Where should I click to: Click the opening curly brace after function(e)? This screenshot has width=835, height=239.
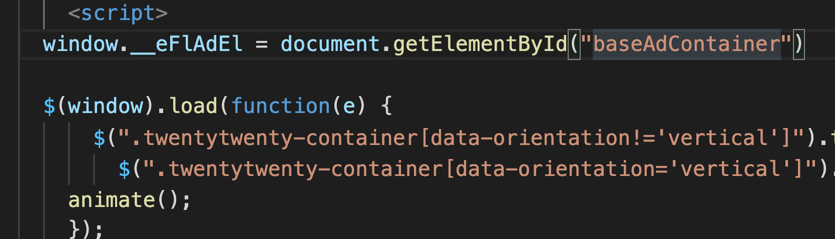coord(386,106)
